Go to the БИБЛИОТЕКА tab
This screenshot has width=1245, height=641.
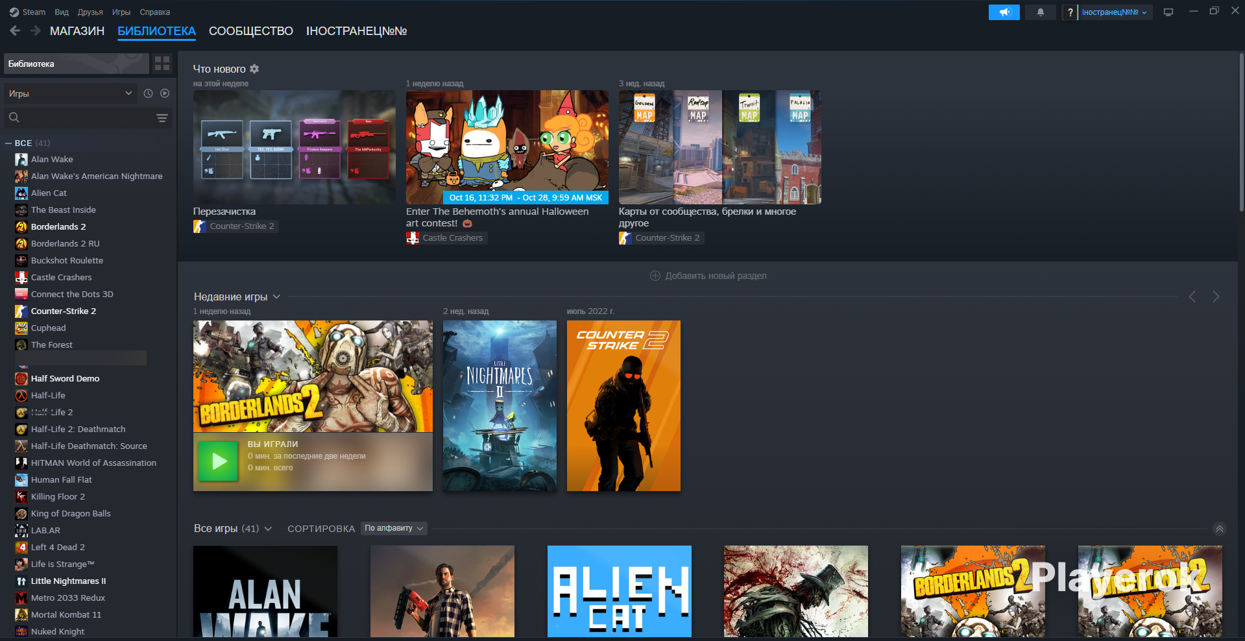[x=156, y=31]
